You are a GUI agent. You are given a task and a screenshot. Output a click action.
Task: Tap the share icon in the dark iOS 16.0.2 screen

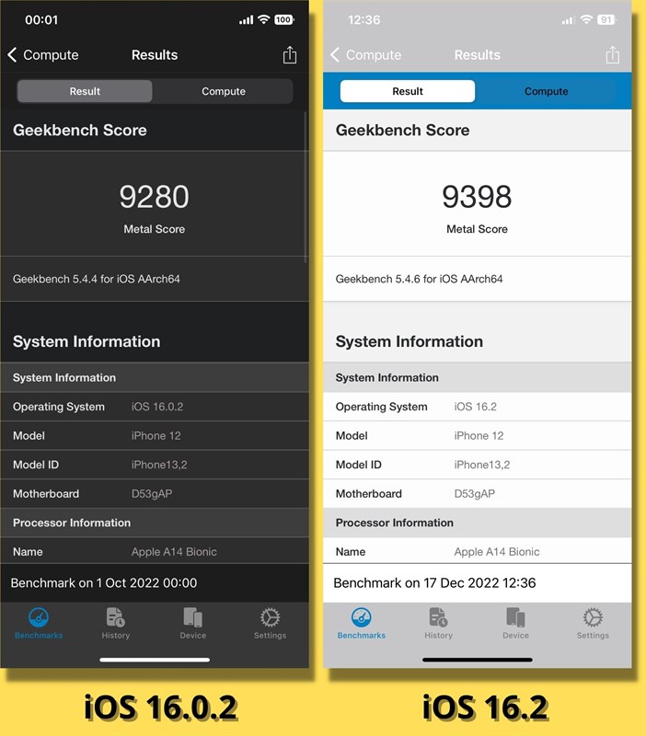[290, 55]
